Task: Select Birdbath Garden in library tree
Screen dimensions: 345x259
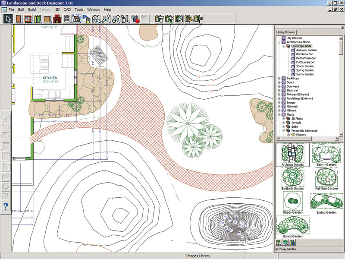Action: tap(306, 58)
